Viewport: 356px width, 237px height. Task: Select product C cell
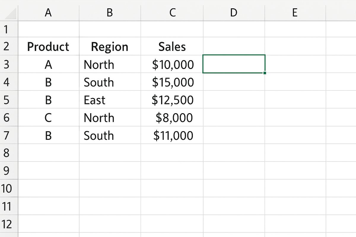pyautogui.click(x=49, y=117)
